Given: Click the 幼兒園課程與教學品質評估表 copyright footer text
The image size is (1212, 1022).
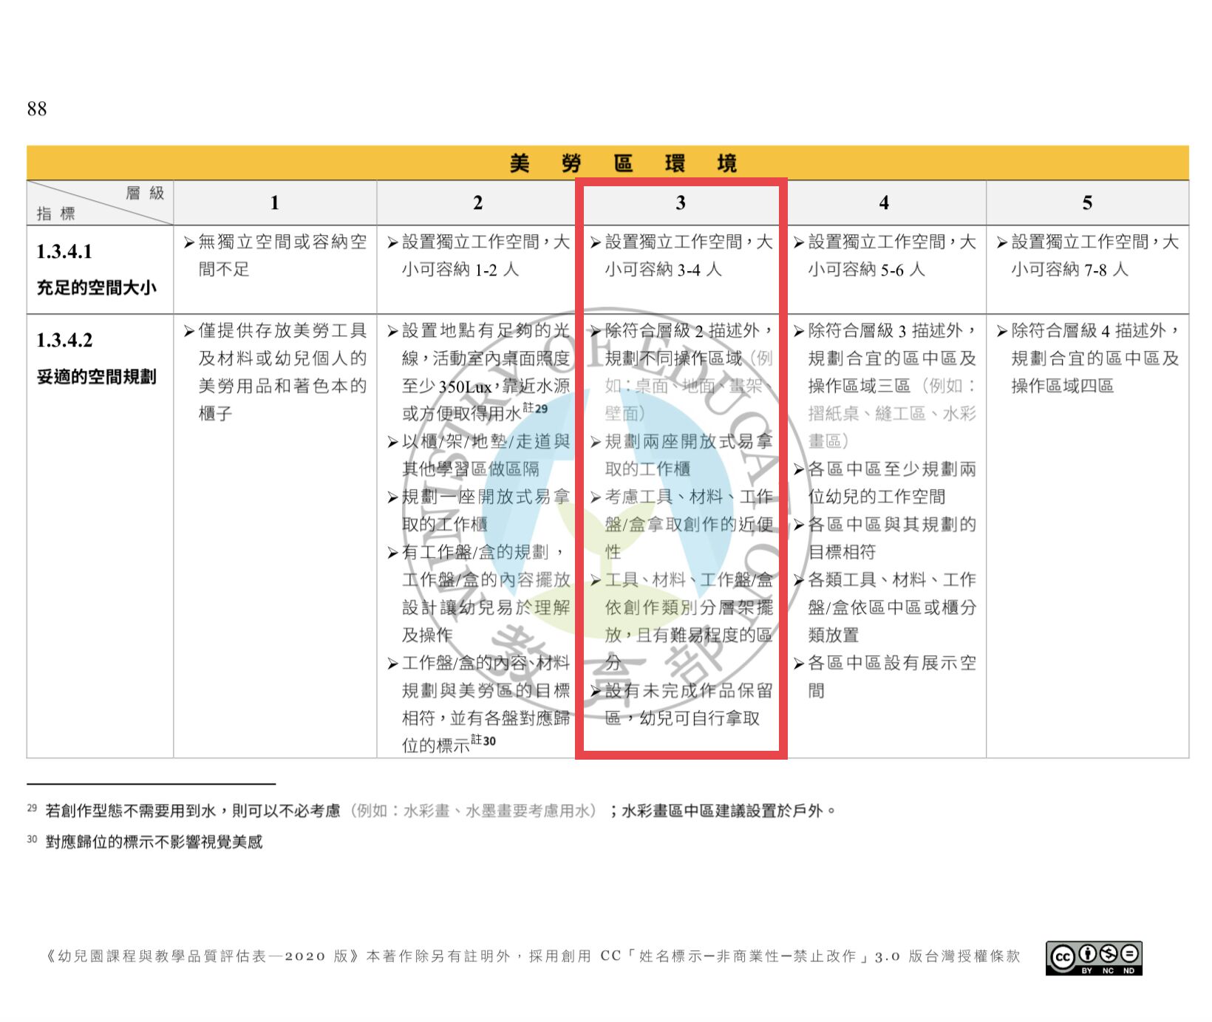Looking at the screenshot, I should click(x=532, y=956).
